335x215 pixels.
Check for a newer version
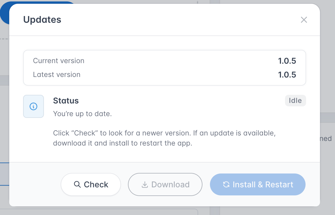point(91,184)
